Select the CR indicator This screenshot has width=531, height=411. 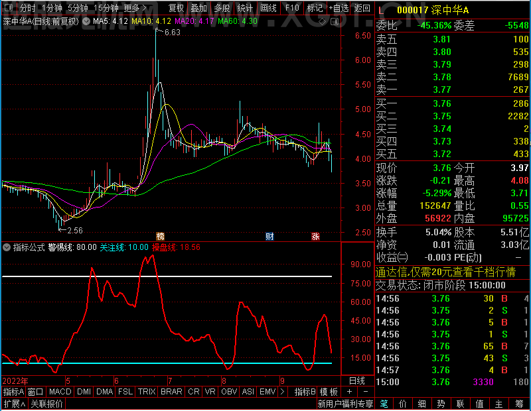click(x=193, y=392)
